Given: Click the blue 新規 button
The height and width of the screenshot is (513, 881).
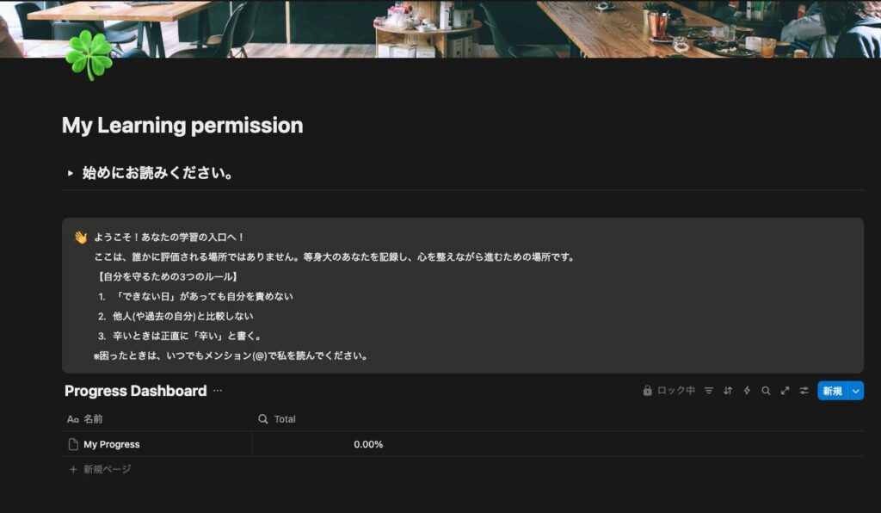Looking at the screenshot, I should (x=833, y=390).
